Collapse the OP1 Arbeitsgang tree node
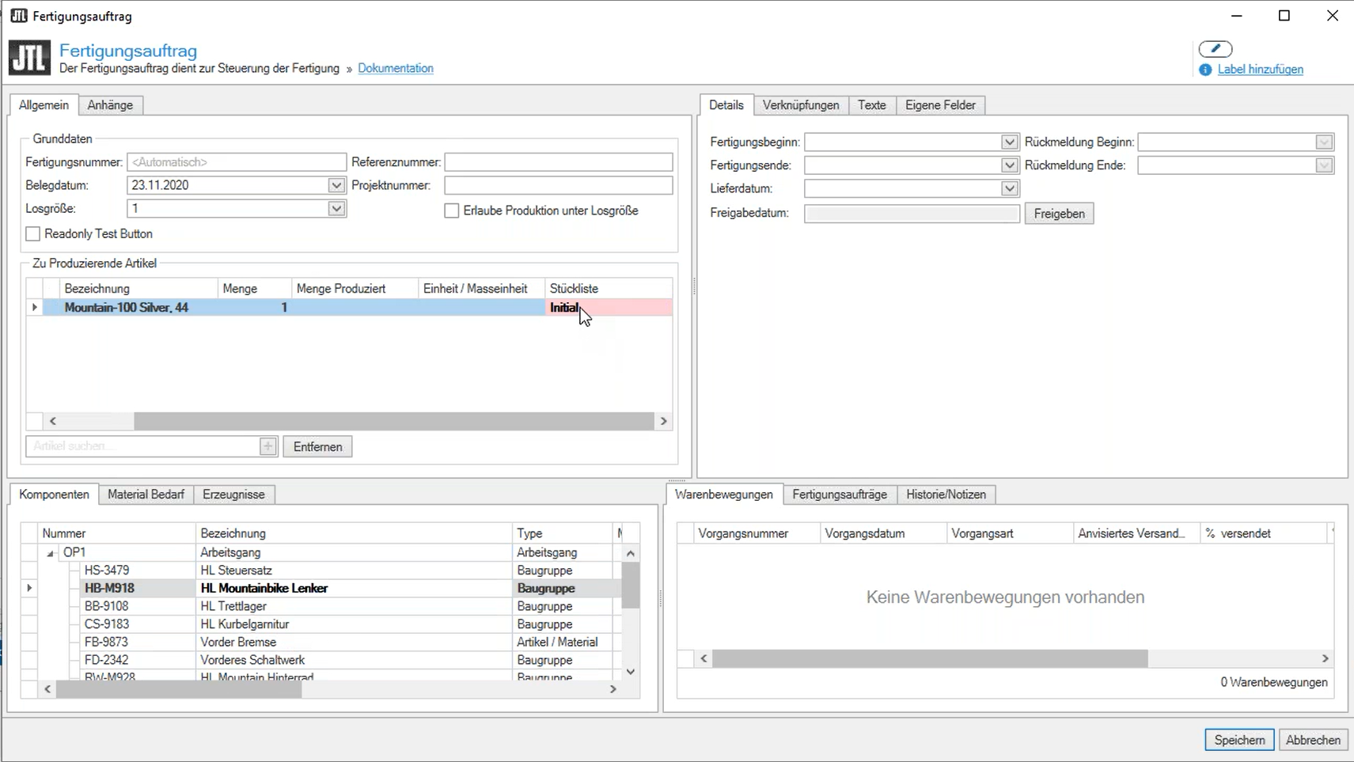The image size is (1354, 762). [x=51, y=553]
